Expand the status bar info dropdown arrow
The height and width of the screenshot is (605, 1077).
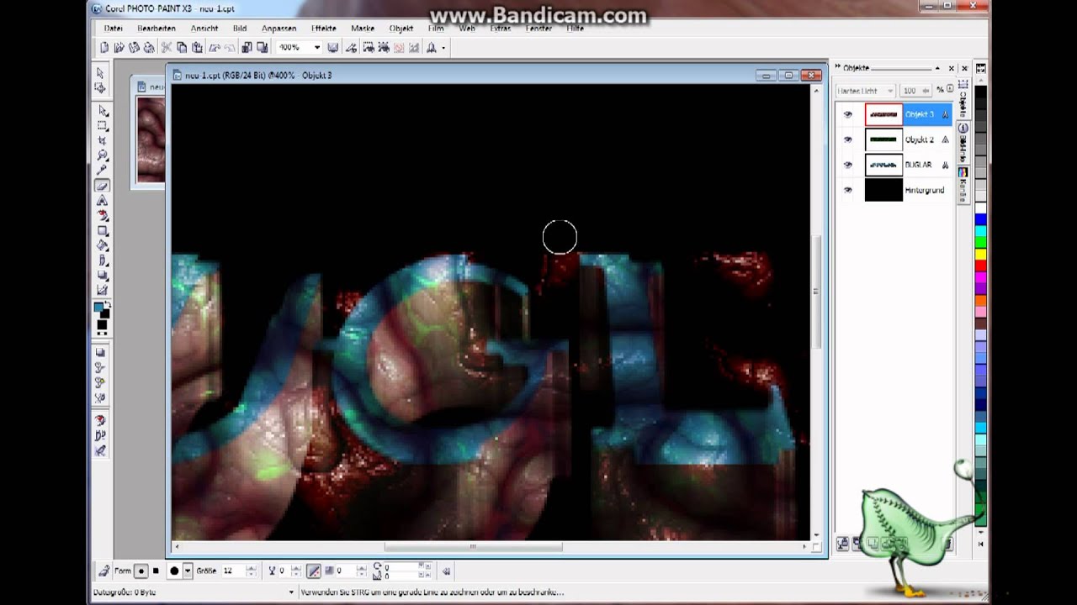(x=290, y=592)
